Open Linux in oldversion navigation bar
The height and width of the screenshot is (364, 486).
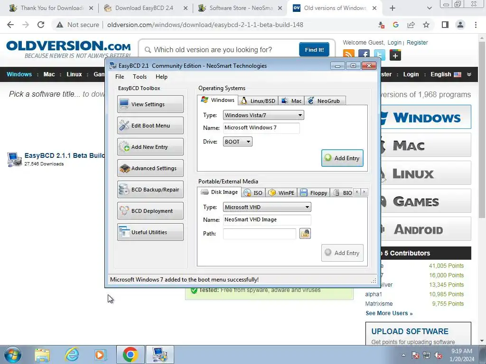[x=74, y=74]
